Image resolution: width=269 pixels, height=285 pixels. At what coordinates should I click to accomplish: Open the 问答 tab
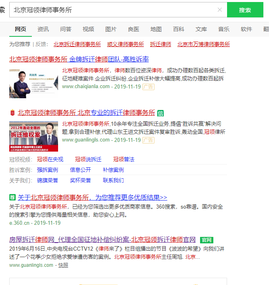tap(66, 29)
